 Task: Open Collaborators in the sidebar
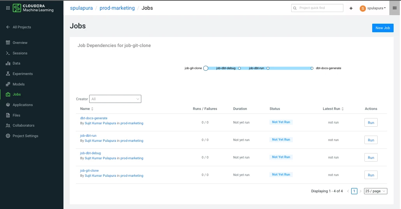pyautogui.click(x=23, y=125)
